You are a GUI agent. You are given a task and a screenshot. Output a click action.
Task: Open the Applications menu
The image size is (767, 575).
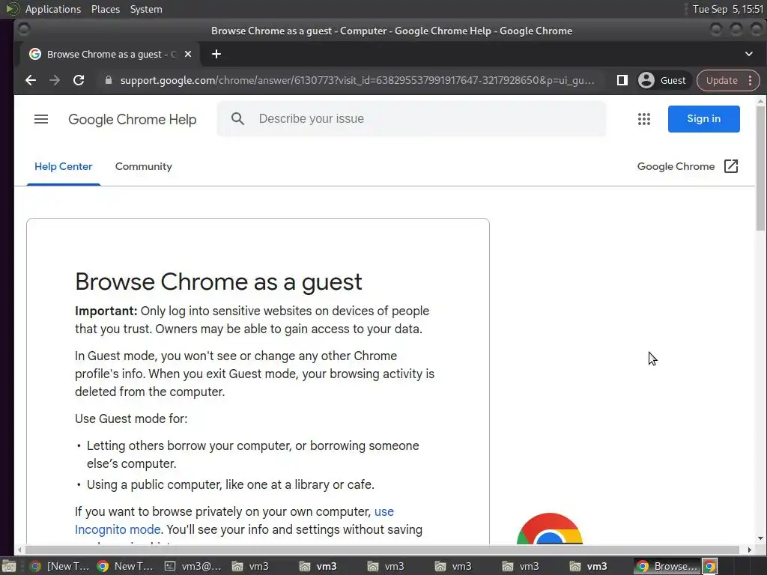pyautogui.click(x=53, y=9)
